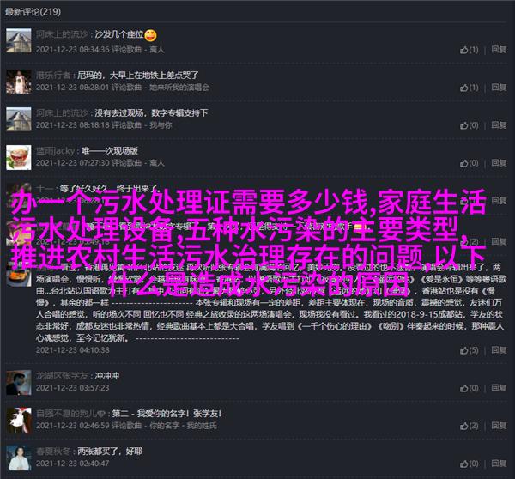Screen dimensions: 515x479
Task: Like the 沙发几个座位 comment
Action: click(x=469, y=50)
